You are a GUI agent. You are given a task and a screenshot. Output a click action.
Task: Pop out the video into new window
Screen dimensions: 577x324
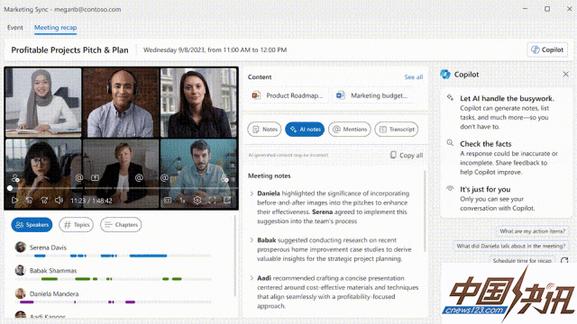click(227, 201)
